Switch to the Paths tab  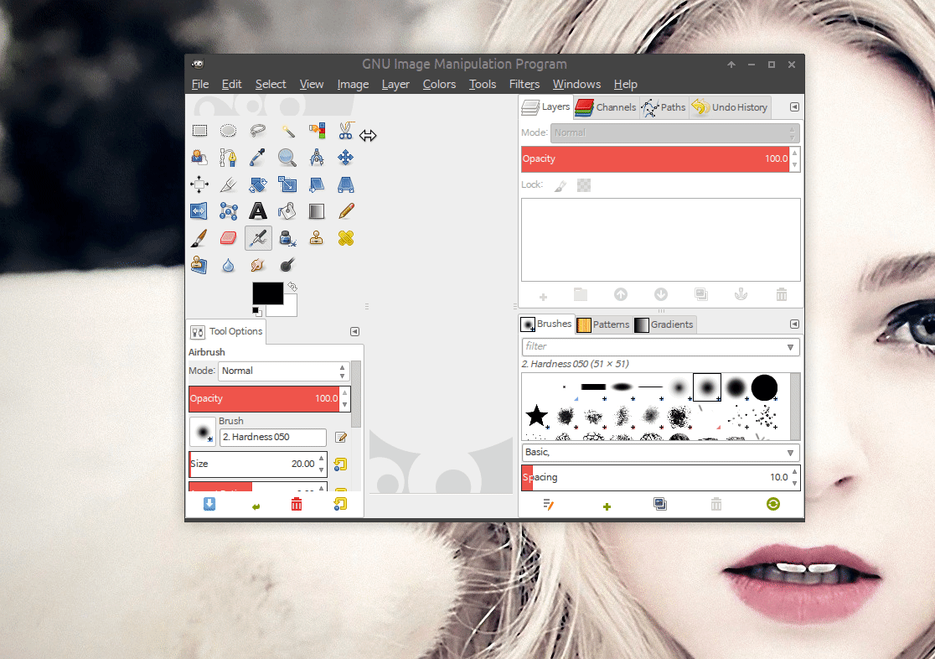point(664,107)
